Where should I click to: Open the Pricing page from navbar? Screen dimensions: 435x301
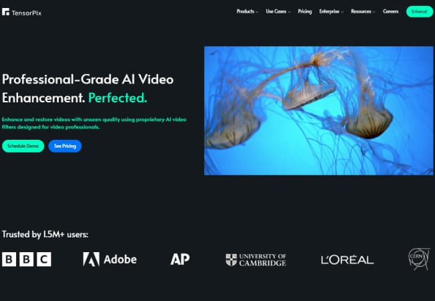pos(304,11)
